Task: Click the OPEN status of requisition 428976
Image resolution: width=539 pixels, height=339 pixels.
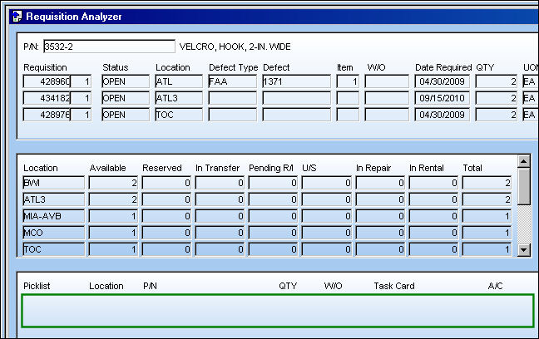Action: (126, 115)
